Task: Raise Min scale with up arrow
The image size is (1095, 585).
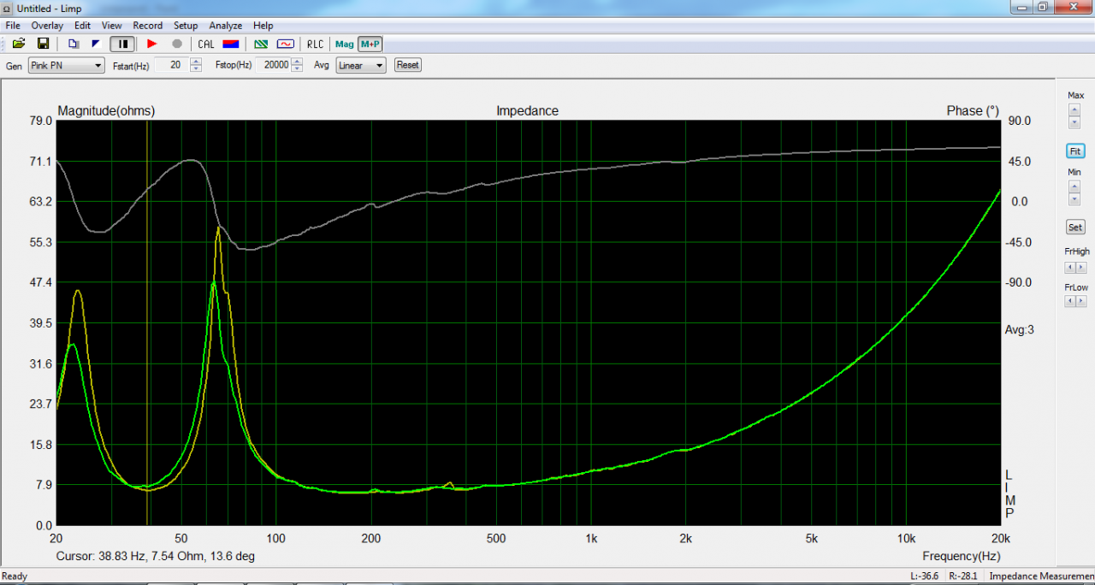Action: 1074,186
